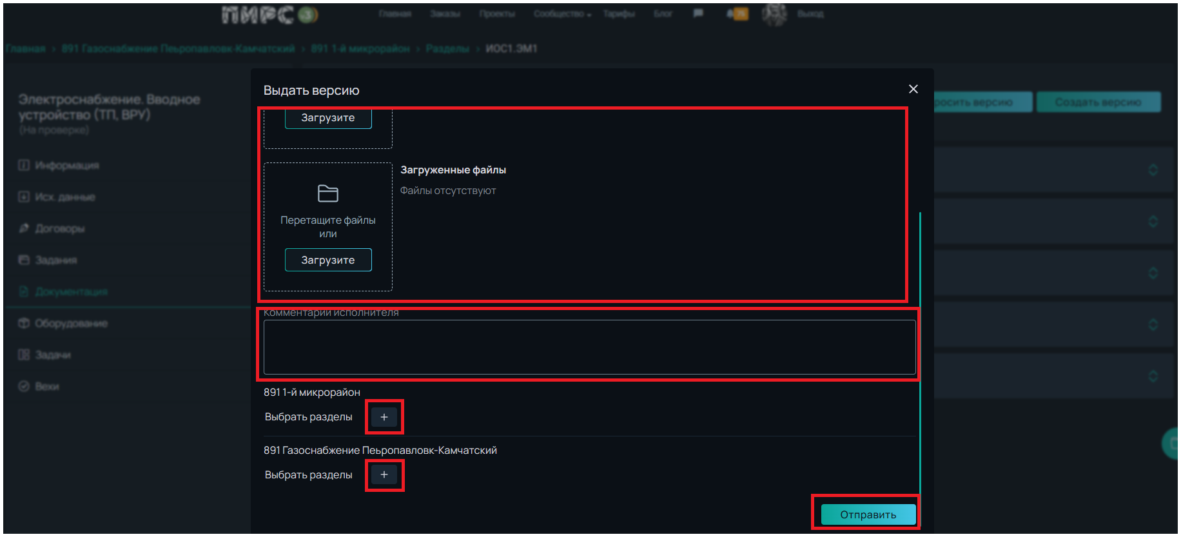
Task: Click the ПИРС logo
Action: [269, 15]
